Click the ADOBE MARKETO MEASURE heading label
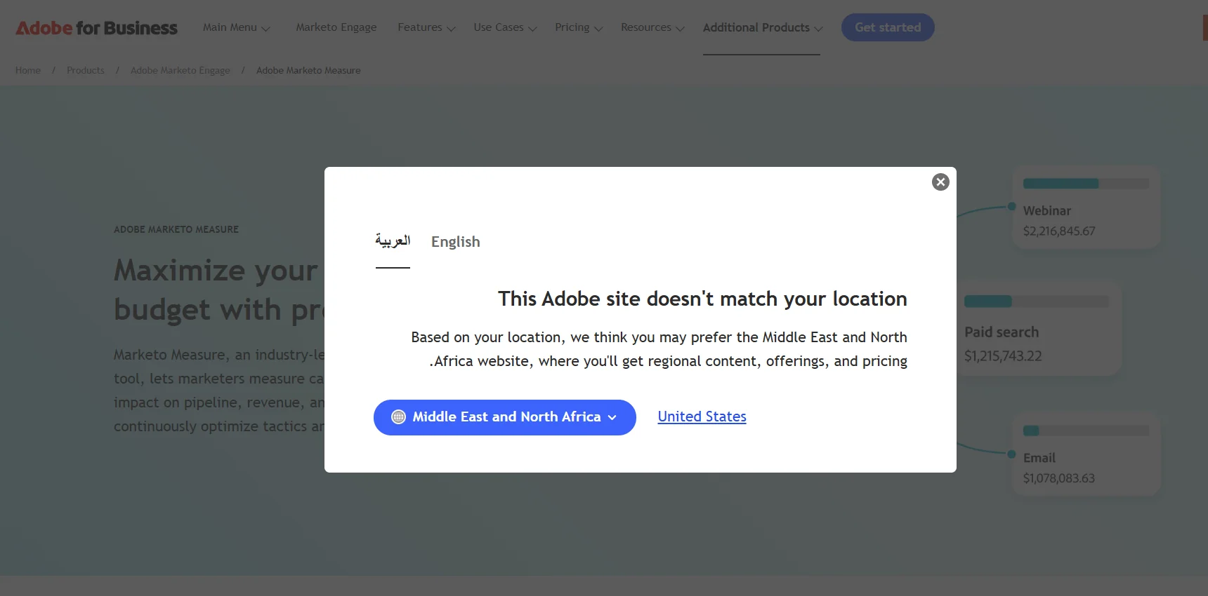 tap(176, 229)
